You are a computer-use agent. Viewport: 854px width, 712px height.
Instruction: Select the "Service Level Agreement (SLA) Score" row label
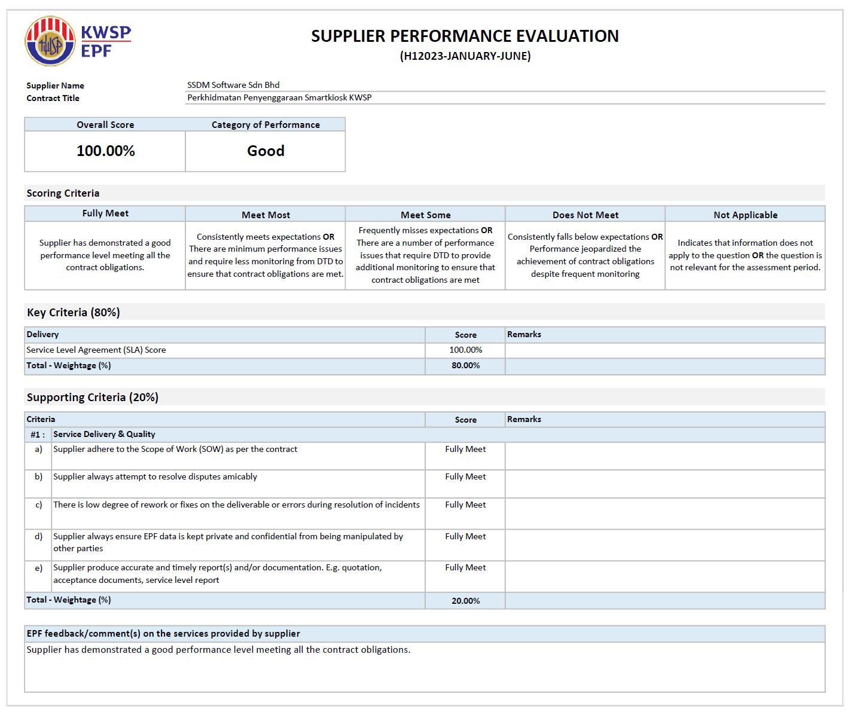pos(96,350)
